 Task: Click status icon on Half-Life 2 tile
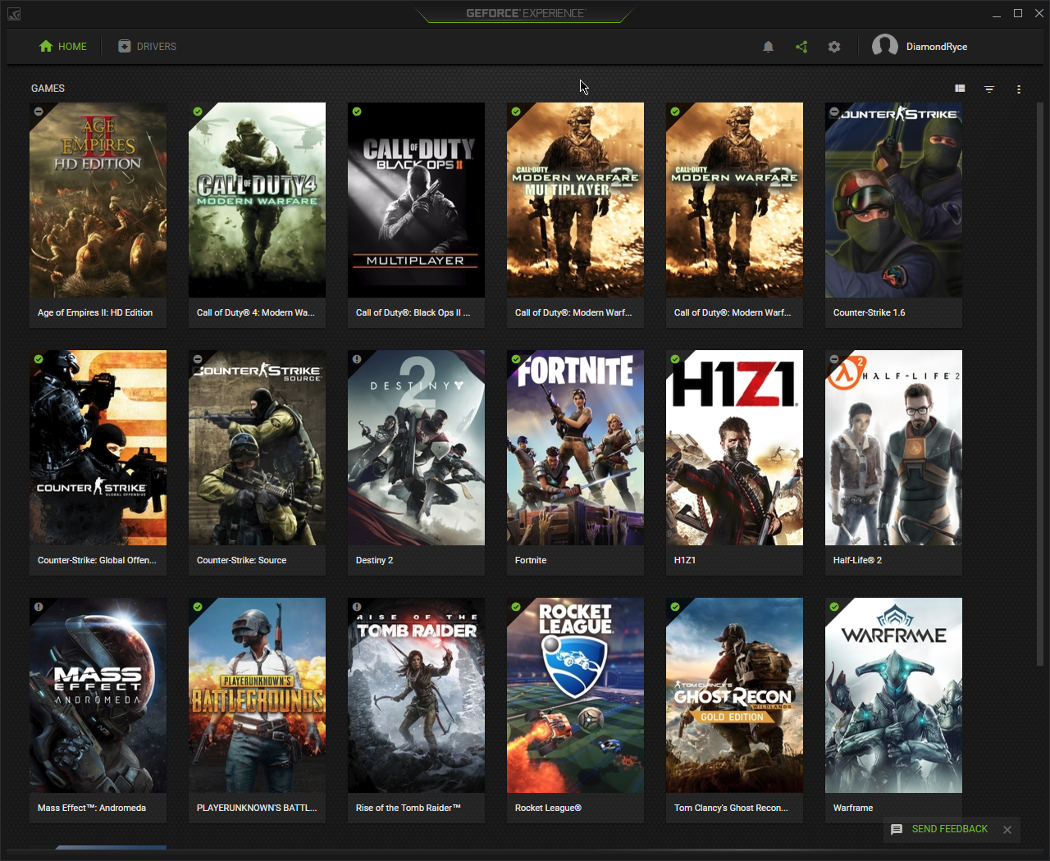[834, 359]
